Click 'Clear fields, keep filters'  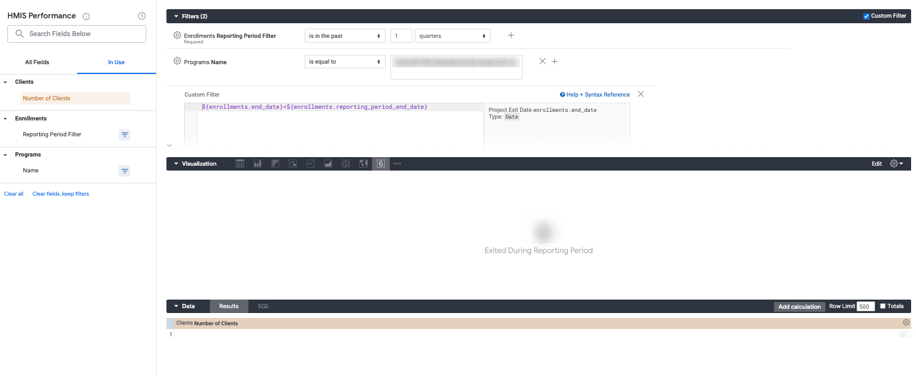tap(61, 193)
